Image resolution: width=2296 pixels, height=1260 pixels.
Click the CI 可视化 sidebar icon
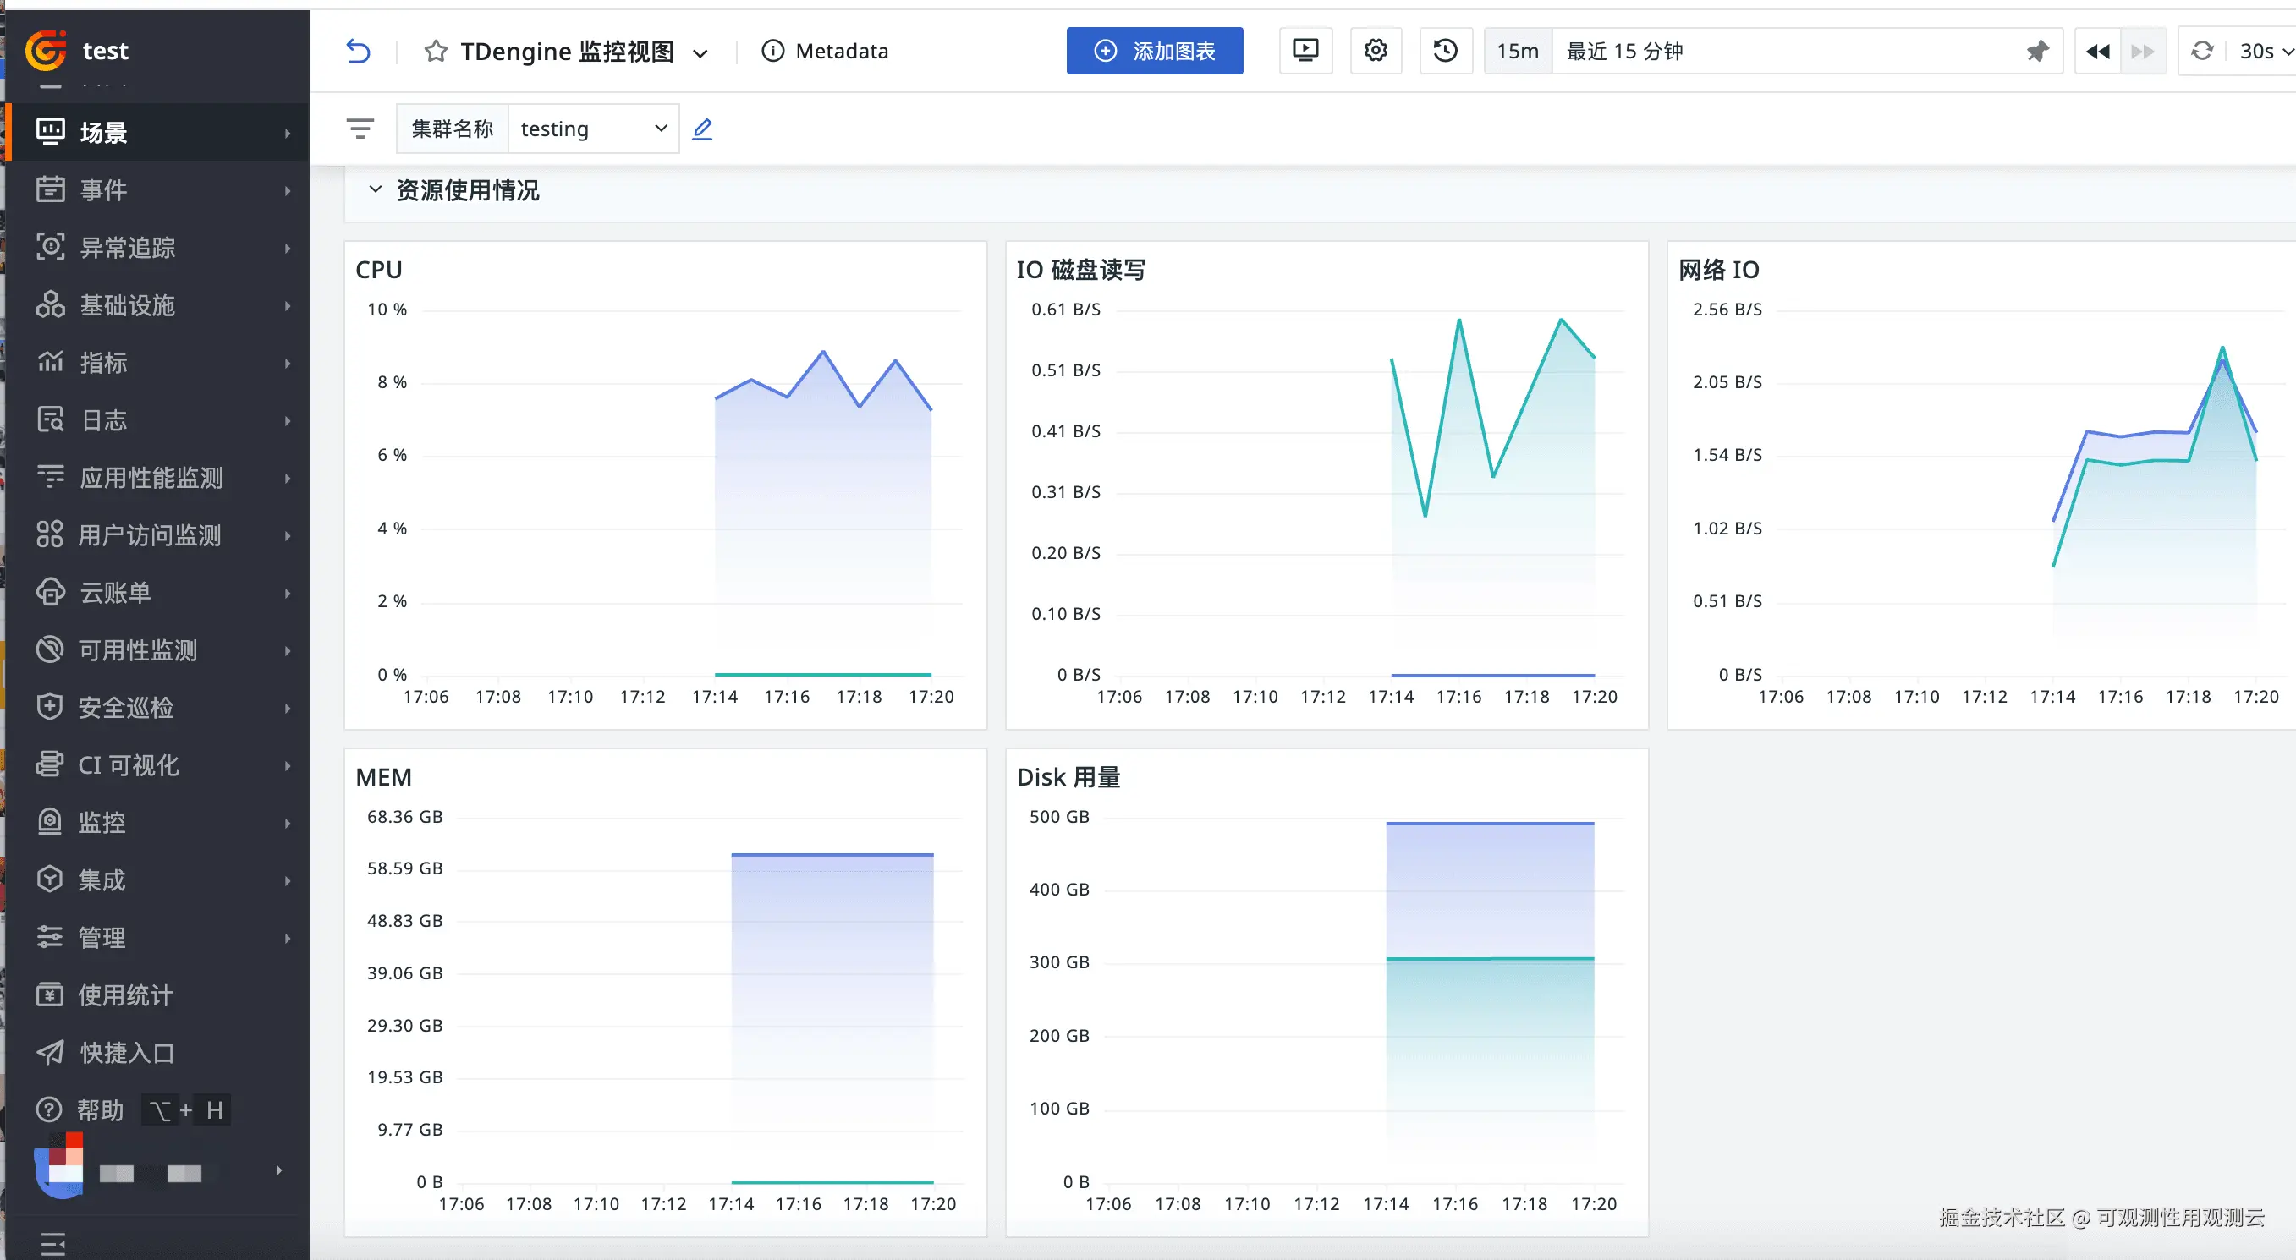50,764
